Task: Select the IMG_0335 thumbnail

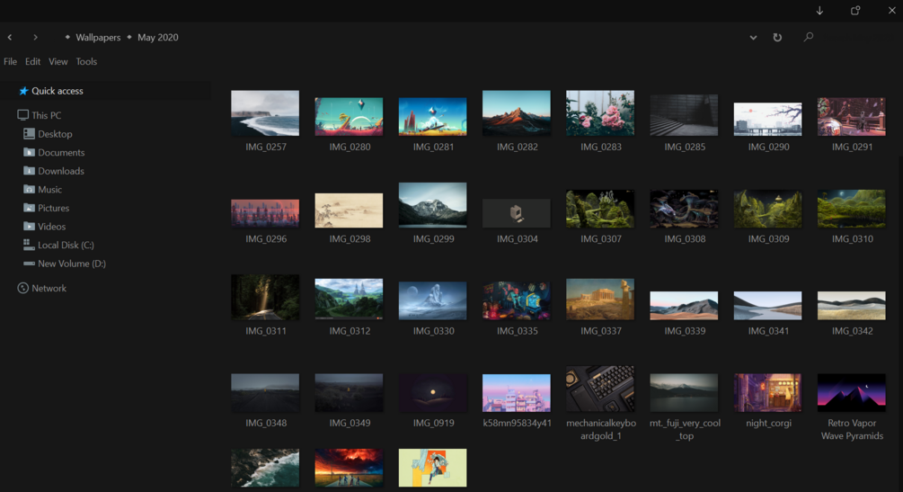Action: click(x=517, y=300)
